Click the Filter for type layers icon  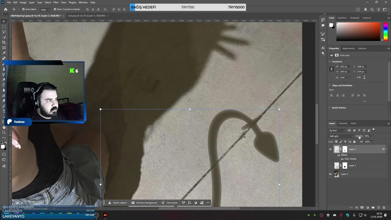pos(359,130)
